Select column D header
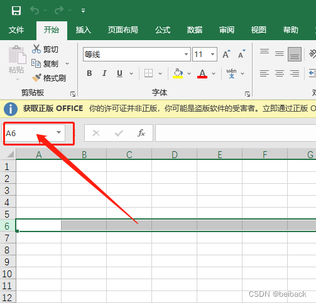The image size is (316, 303). point(175,154)
